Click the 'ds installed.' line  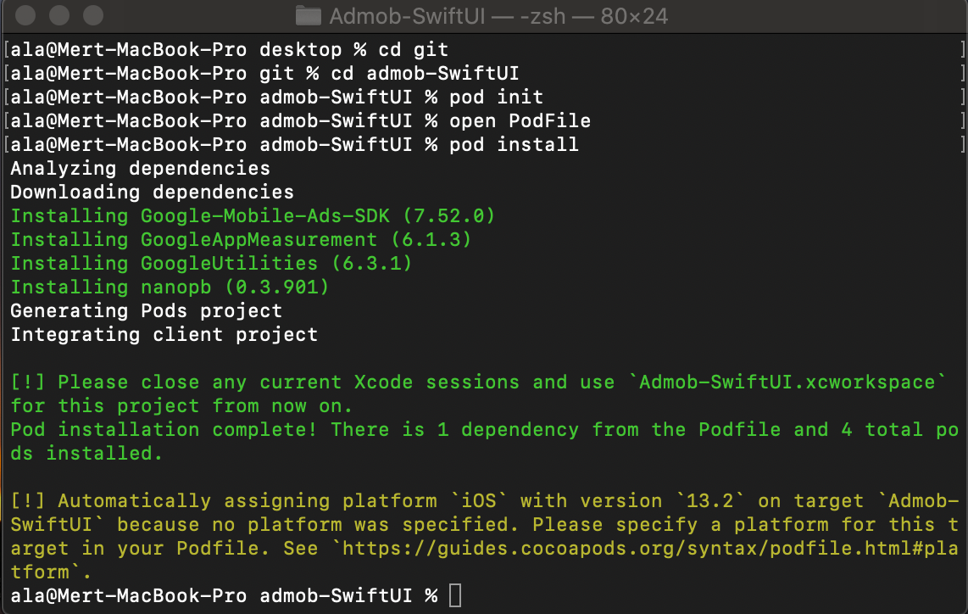pyautogui.click(x=86, y=454)
